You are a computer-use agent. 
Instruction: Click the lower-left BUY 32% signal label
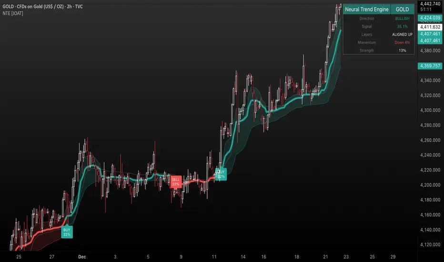click(67, 232)
